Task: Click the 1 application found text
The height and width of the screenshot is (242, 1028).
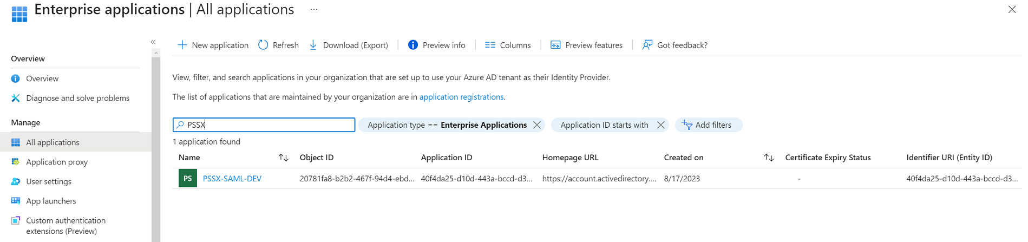Action: point(206,142)
